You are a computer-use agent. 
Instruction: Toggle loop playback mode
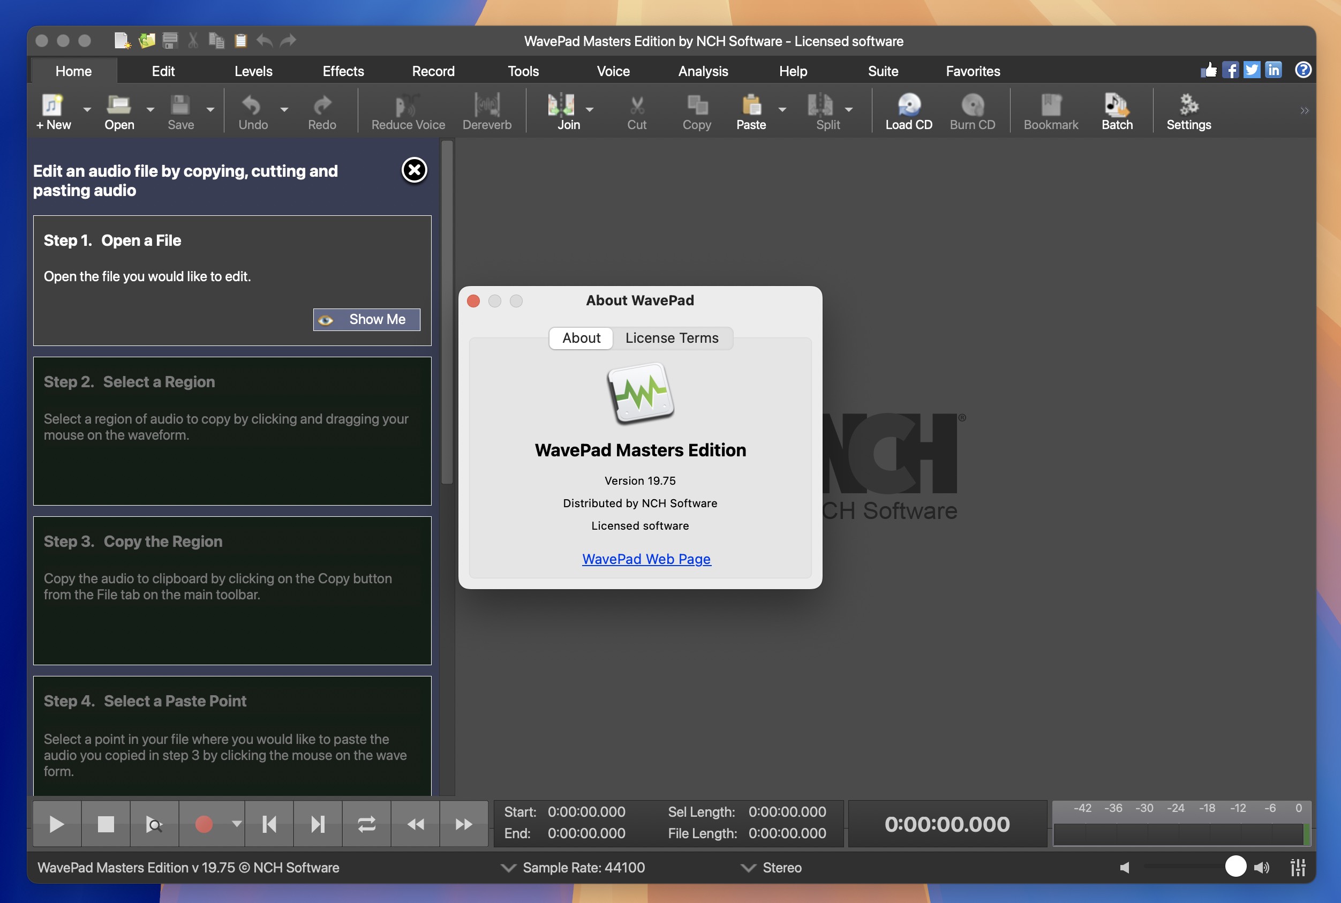pos(367,824)
